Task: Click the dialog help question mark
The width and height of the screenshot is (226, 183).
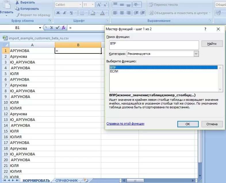Action: 205,29
